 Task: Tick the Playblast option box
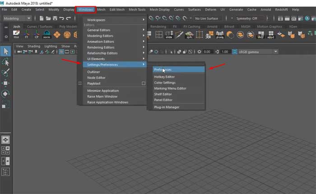coord(144,83)
